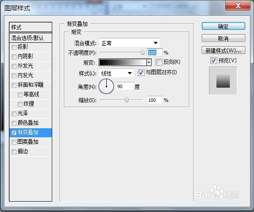The image size is (254, 212).
Task: Click the black-to-white gradient bar
Action: (123, 62)
